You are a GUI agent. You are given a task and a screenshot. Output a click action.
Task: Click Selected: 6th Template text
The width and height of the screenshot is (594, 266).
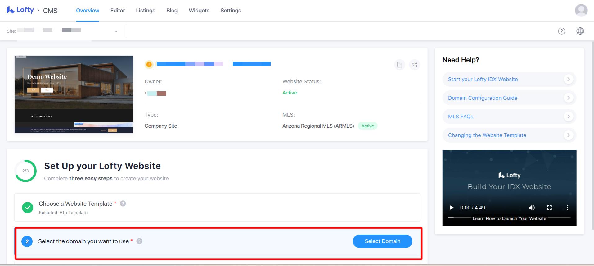coord(63,213)
